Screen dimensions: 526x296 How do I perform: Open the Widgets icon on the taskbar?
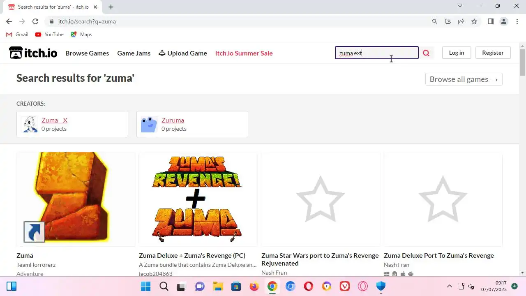[x=12, y=286]
